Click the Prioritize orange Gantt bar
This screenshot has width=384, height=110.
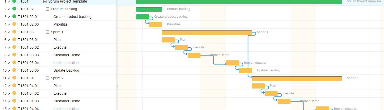click(155, 25)
